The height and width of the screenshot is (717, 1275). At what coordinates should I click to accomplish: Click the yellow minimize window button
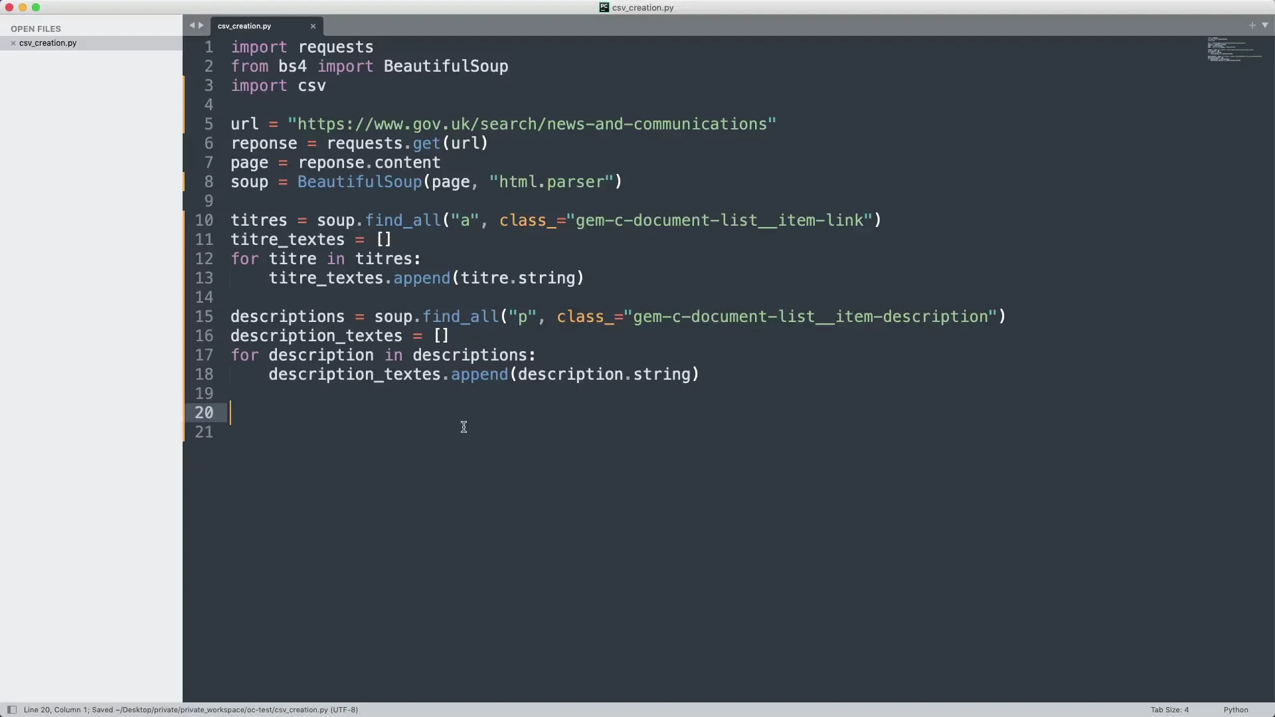(23, 7)
